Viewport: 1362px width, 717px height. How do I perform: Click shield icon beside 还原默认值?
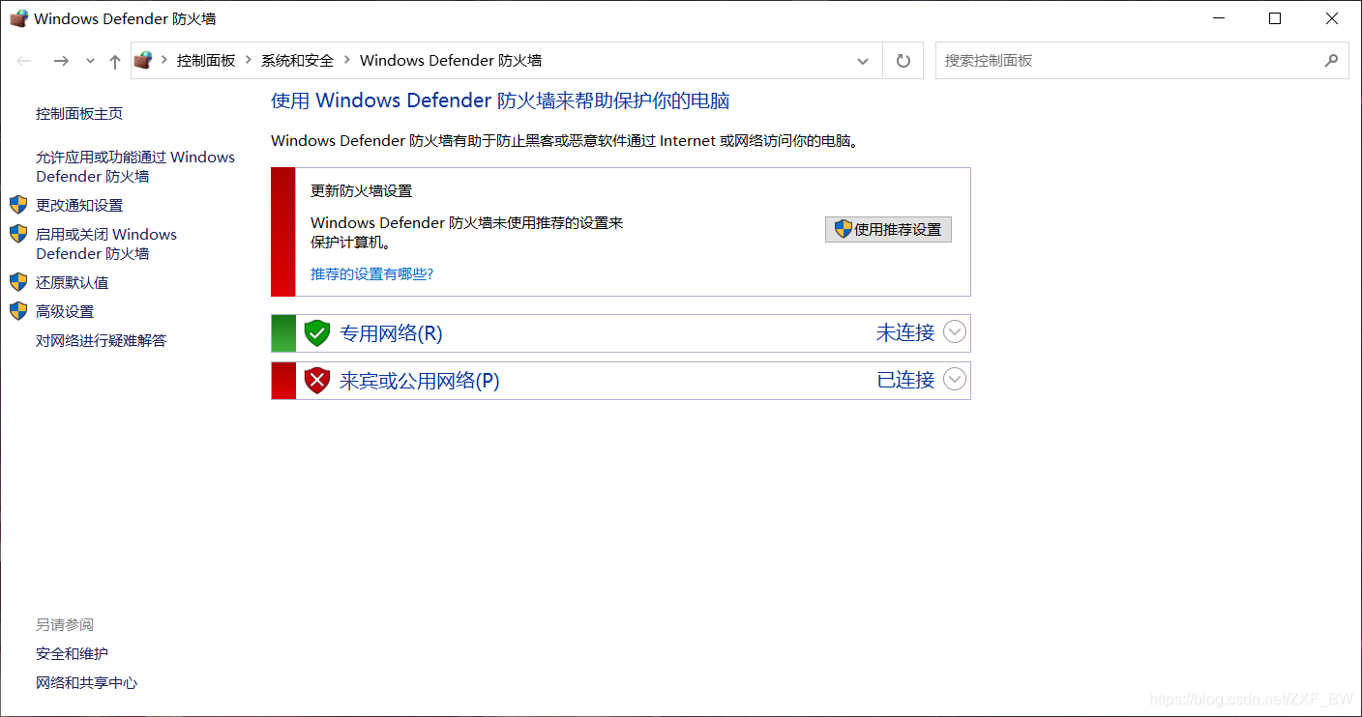[18, 282]
